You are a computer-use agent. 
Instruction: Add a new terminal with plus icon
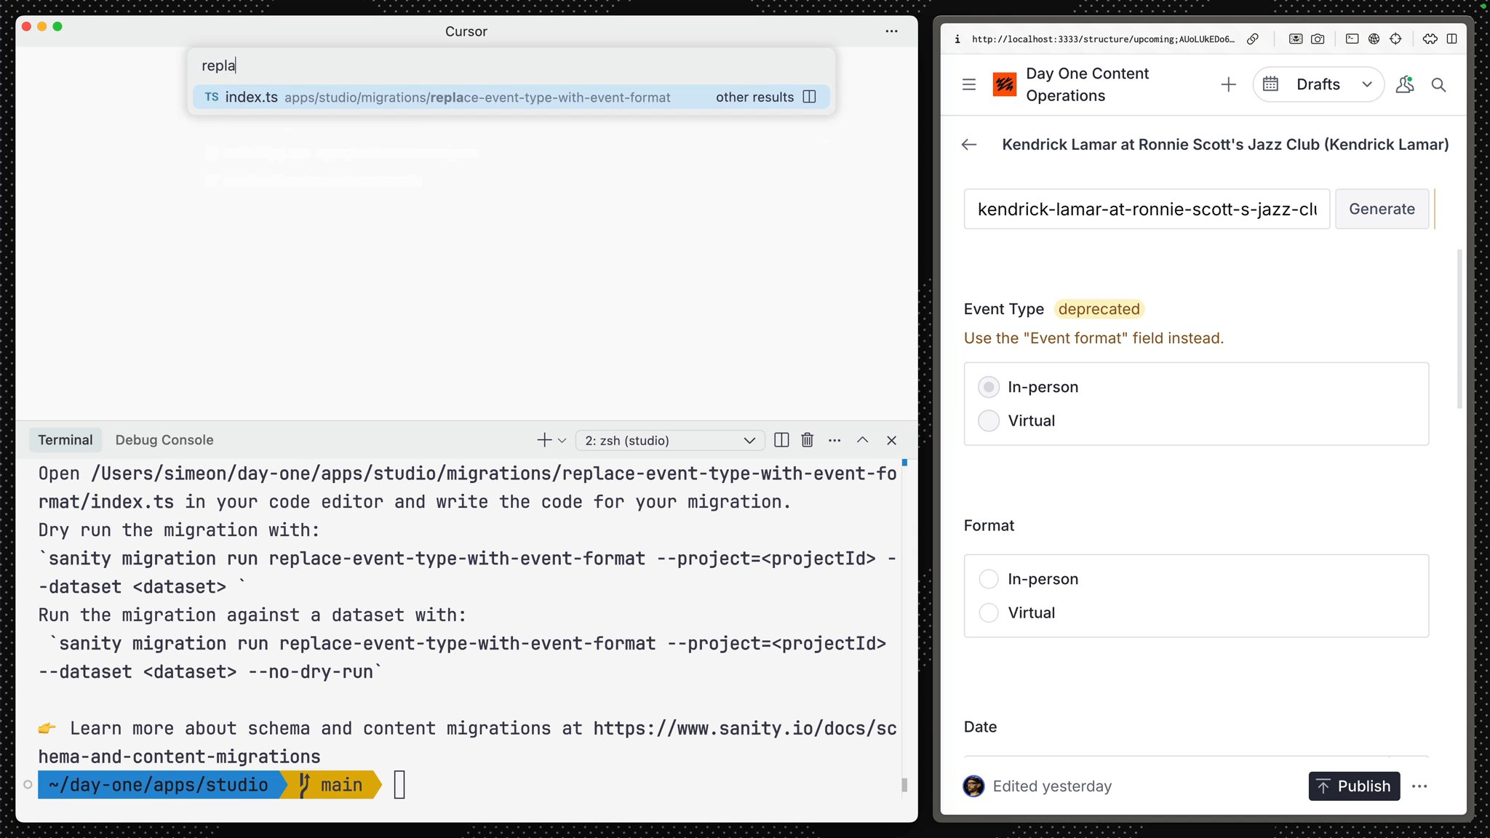(544, 440)
